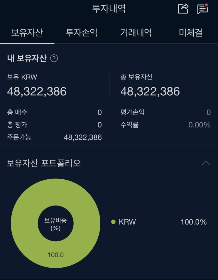Click the 내 보유자산 heading
This screenshot has height=280, width=218.
(x=27, y=58)
